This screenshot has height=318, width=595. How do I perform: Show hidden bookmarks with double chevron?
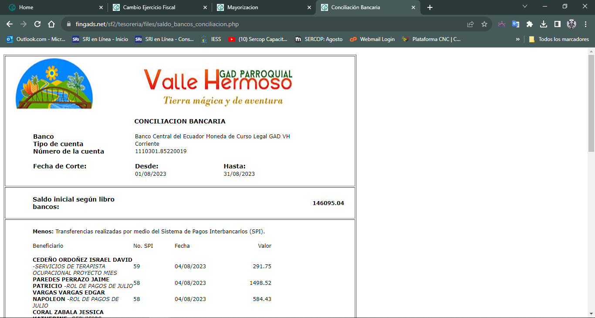517,39
